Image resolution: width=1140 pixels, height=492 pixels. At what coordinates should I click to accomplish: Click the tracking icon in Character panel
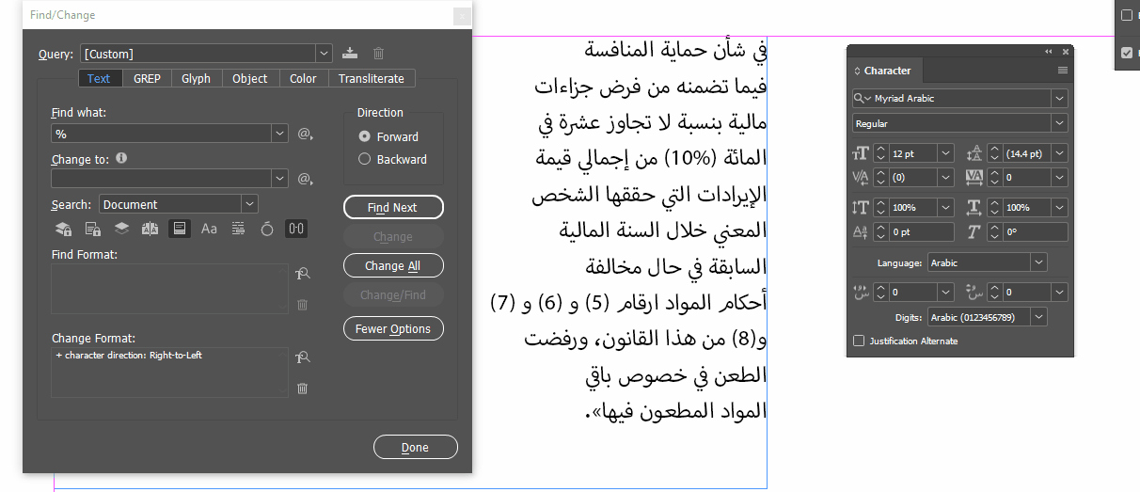coord(974,177)
